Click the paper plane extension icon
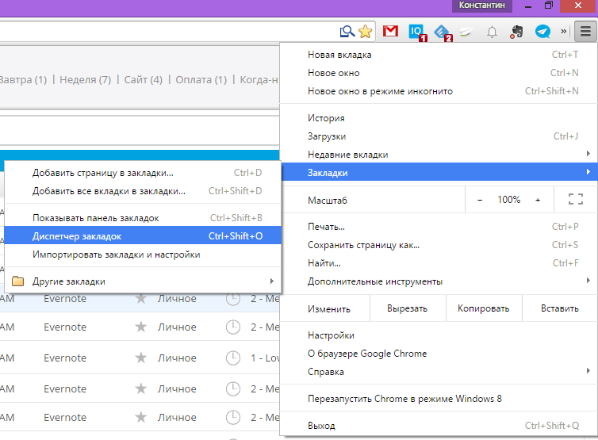Screen dimensions: 598x440 coord(466,32)
